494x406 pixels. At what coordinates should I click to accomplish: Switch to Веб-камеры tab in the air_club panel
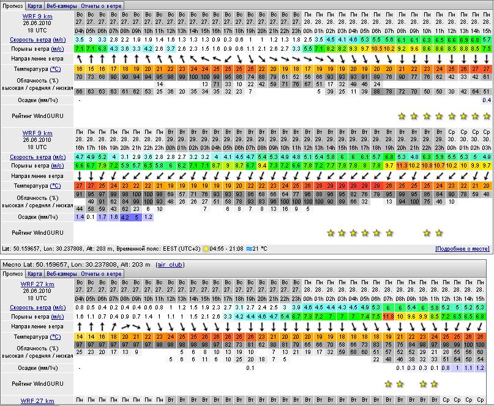(61, 274)
